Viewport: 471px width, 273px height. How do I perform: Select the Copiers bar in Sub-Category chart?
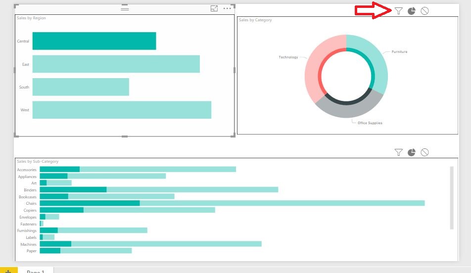(x=127, y=210)
